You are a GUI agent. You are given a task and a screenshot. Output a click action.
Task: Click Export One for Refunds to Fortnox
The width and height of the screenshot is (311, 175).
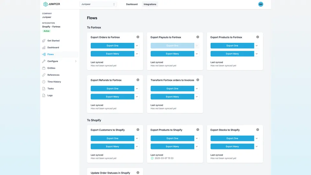pyautogui.click(x=112, y=88)
